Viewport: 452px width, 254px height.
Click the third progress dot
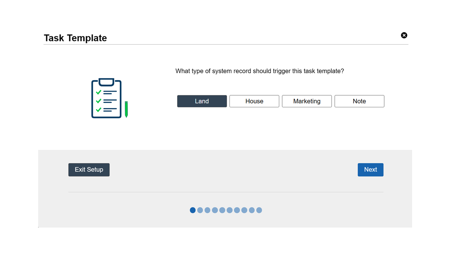207,210
